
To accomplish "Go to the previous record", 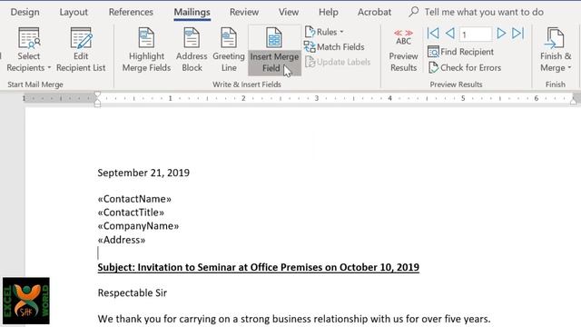I will (x=450, y=34).
